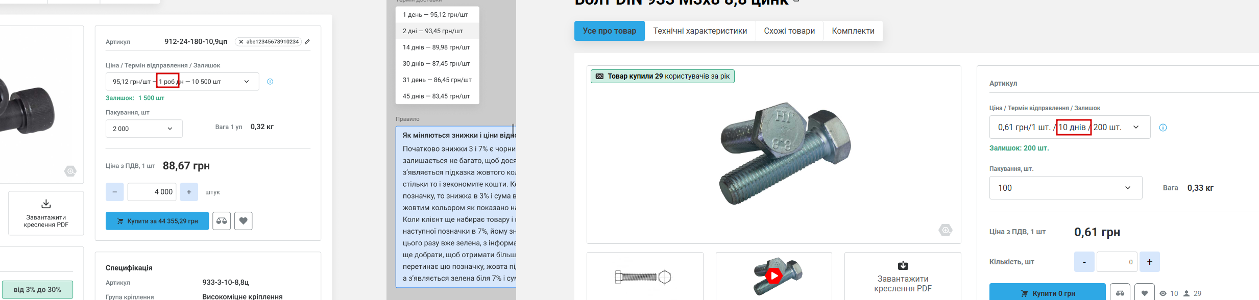Click favorite heart icon in left product card

[x=243, y=221]
